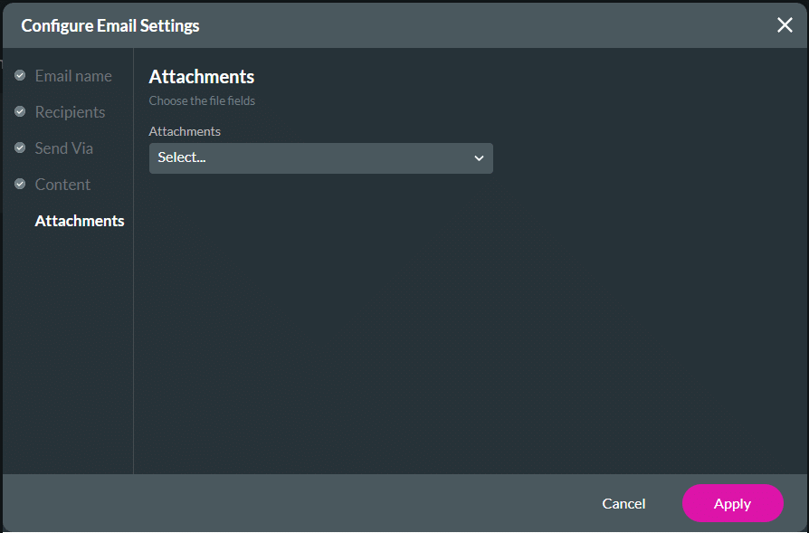Viewport: 809px width, 533px height.
Task: Expand the Select... attachments dropdown
Action: coord(320,157)
